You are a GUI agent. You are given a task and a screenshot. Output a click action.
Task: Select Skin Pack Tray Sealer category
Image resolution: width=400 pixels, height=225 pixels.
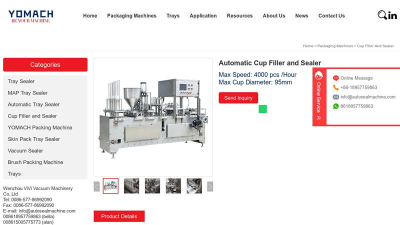point(34,139)
